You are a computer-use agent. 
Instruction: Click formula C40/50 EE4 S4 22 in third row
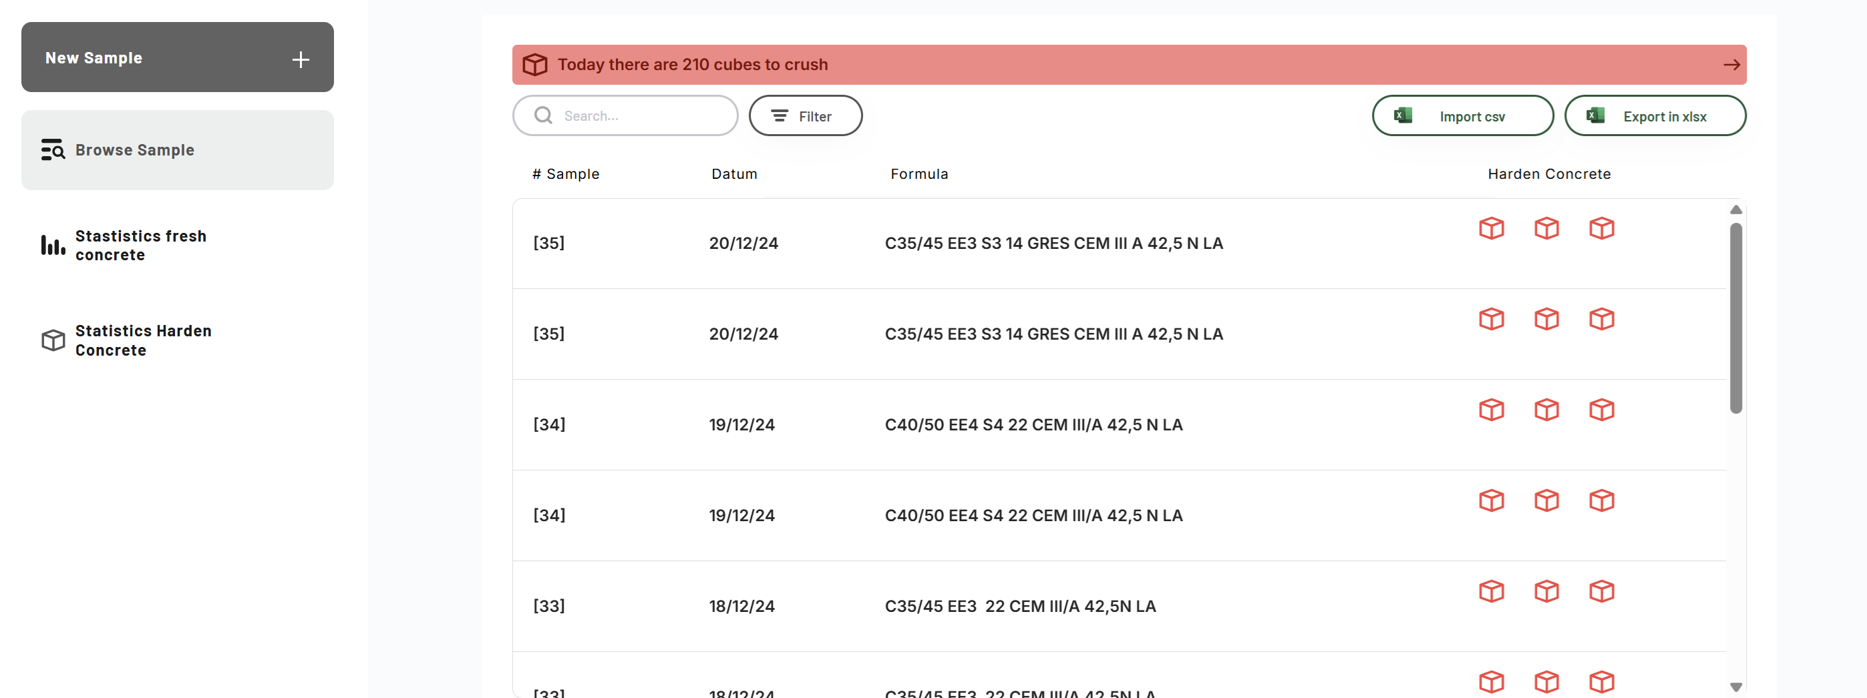pyautogui.click(x=1033, y=425)
